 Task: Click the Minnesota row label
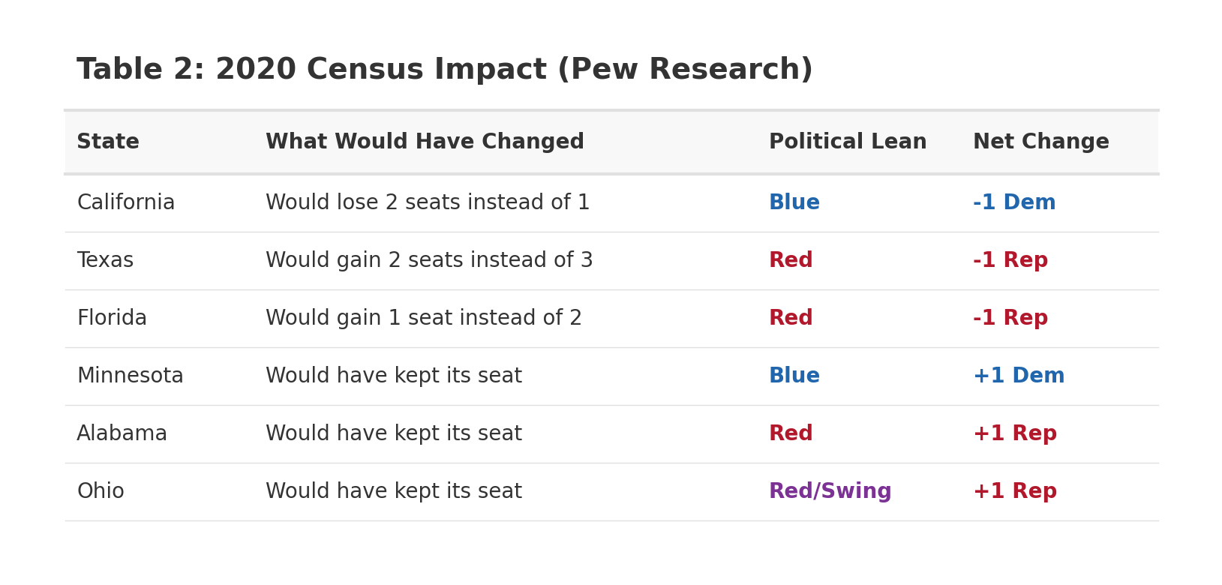(x=130, y=376)
